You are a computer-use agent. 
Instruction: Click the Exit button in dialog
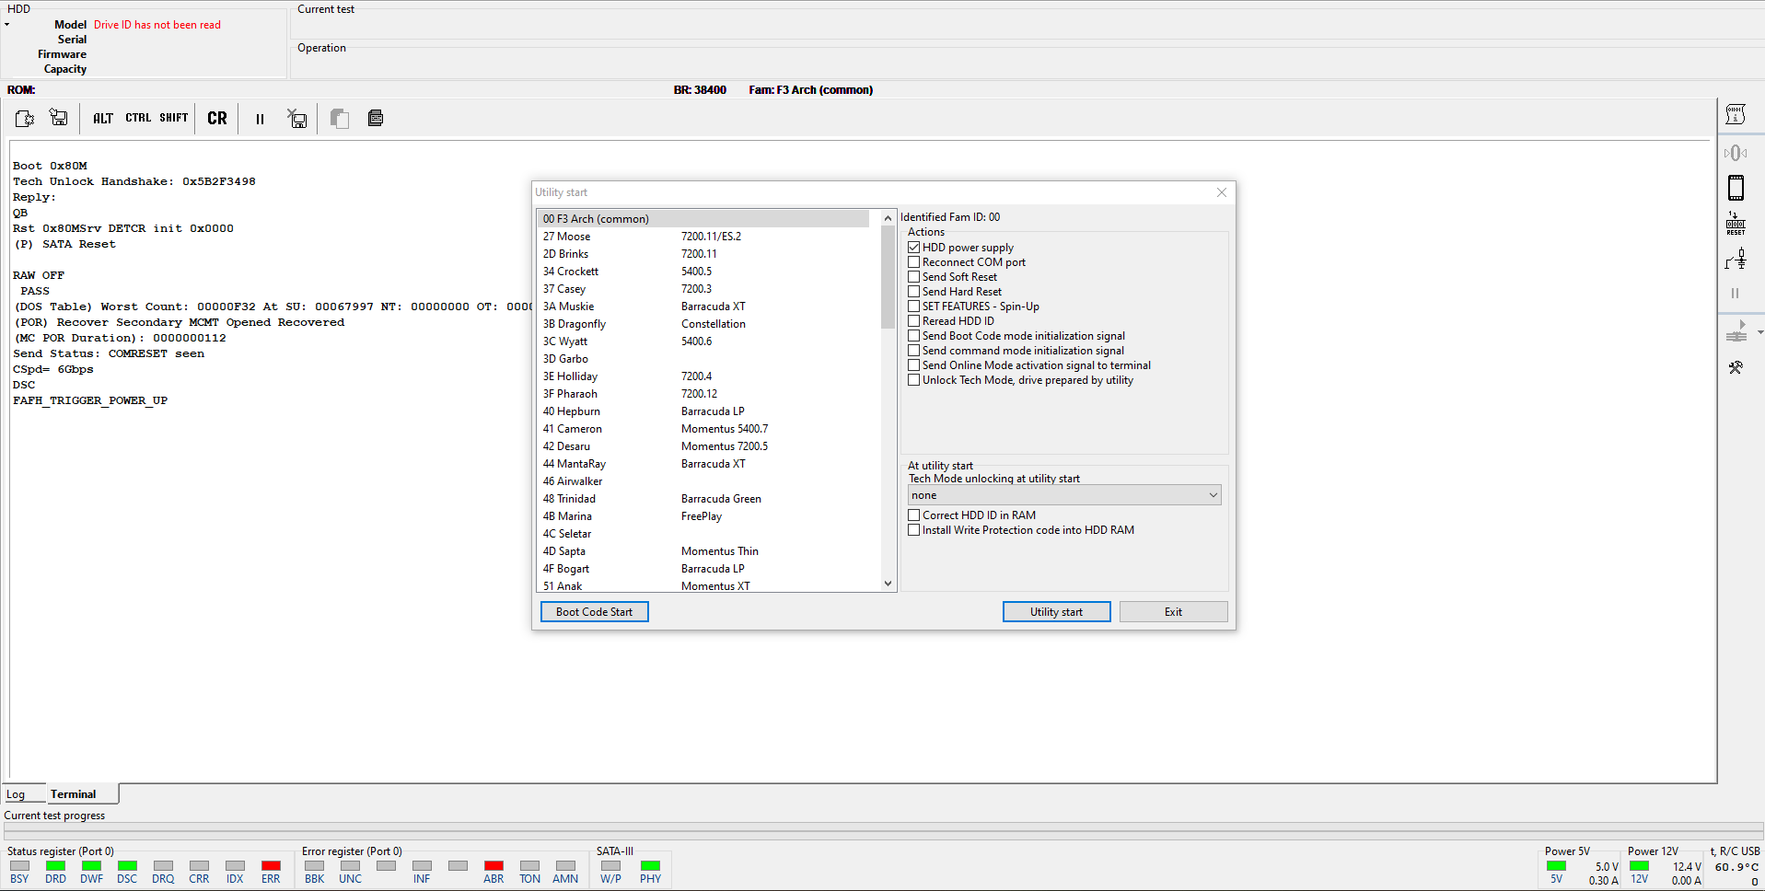point(1173,612)
